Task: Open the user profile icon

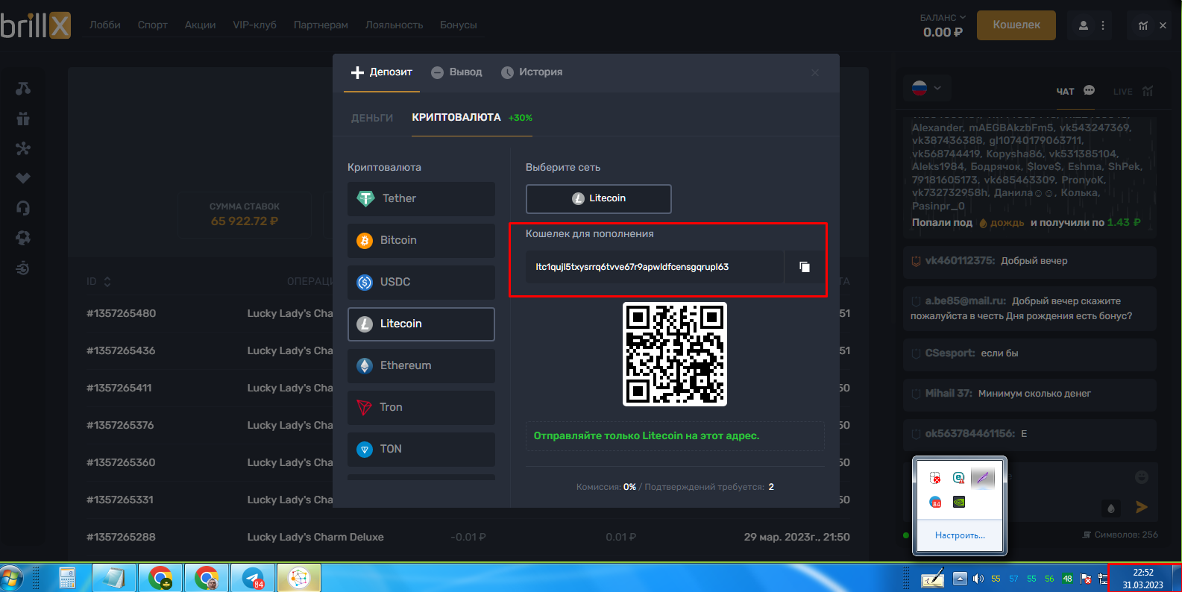Action: tap(1084, 25)
